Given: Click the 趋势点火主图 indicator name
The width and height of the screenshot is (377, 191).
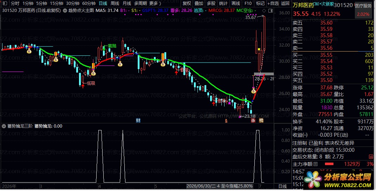Looking at the screenshot, I should [x=81, y=11].
